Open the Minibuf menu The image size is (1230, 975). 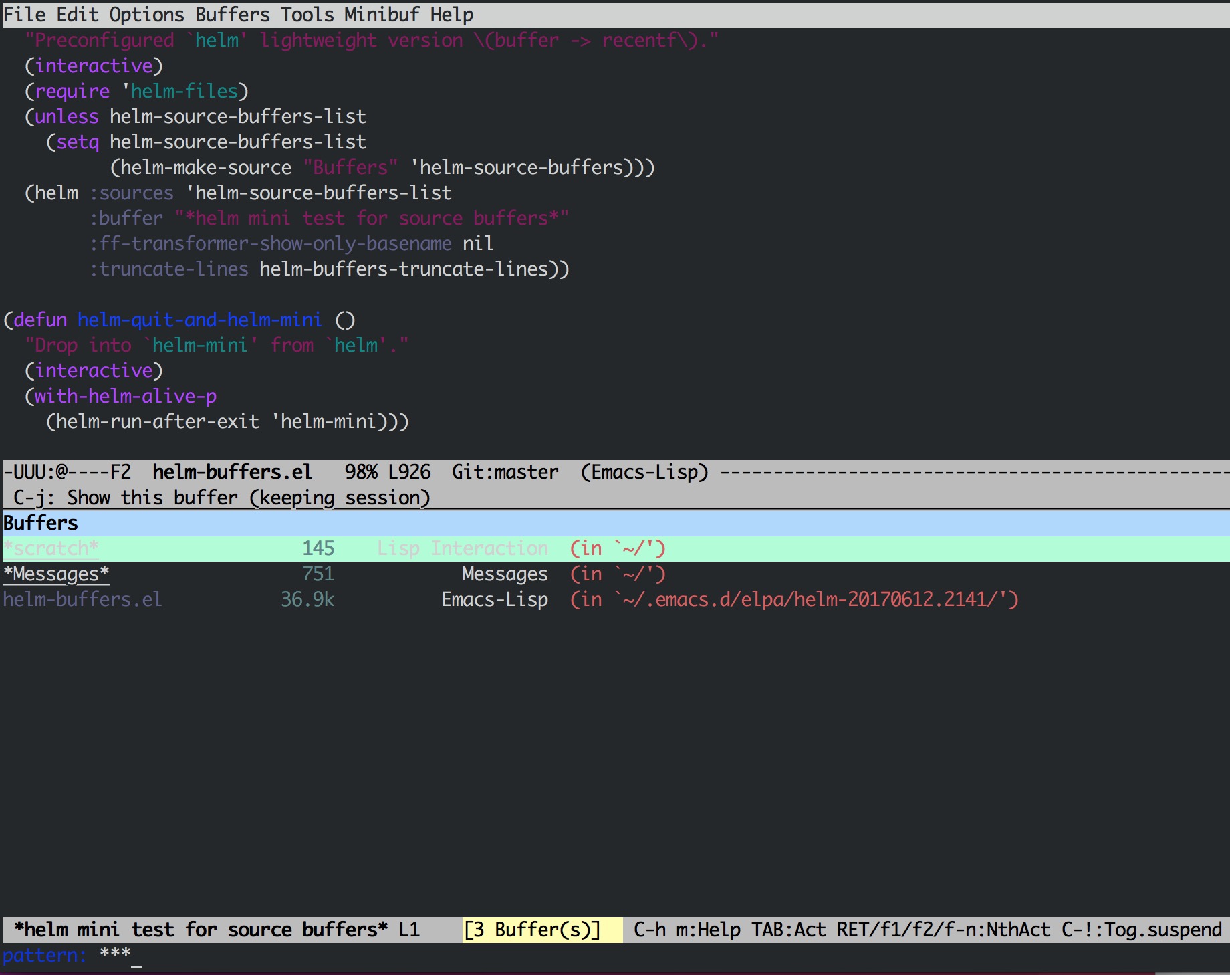[382, 14]
